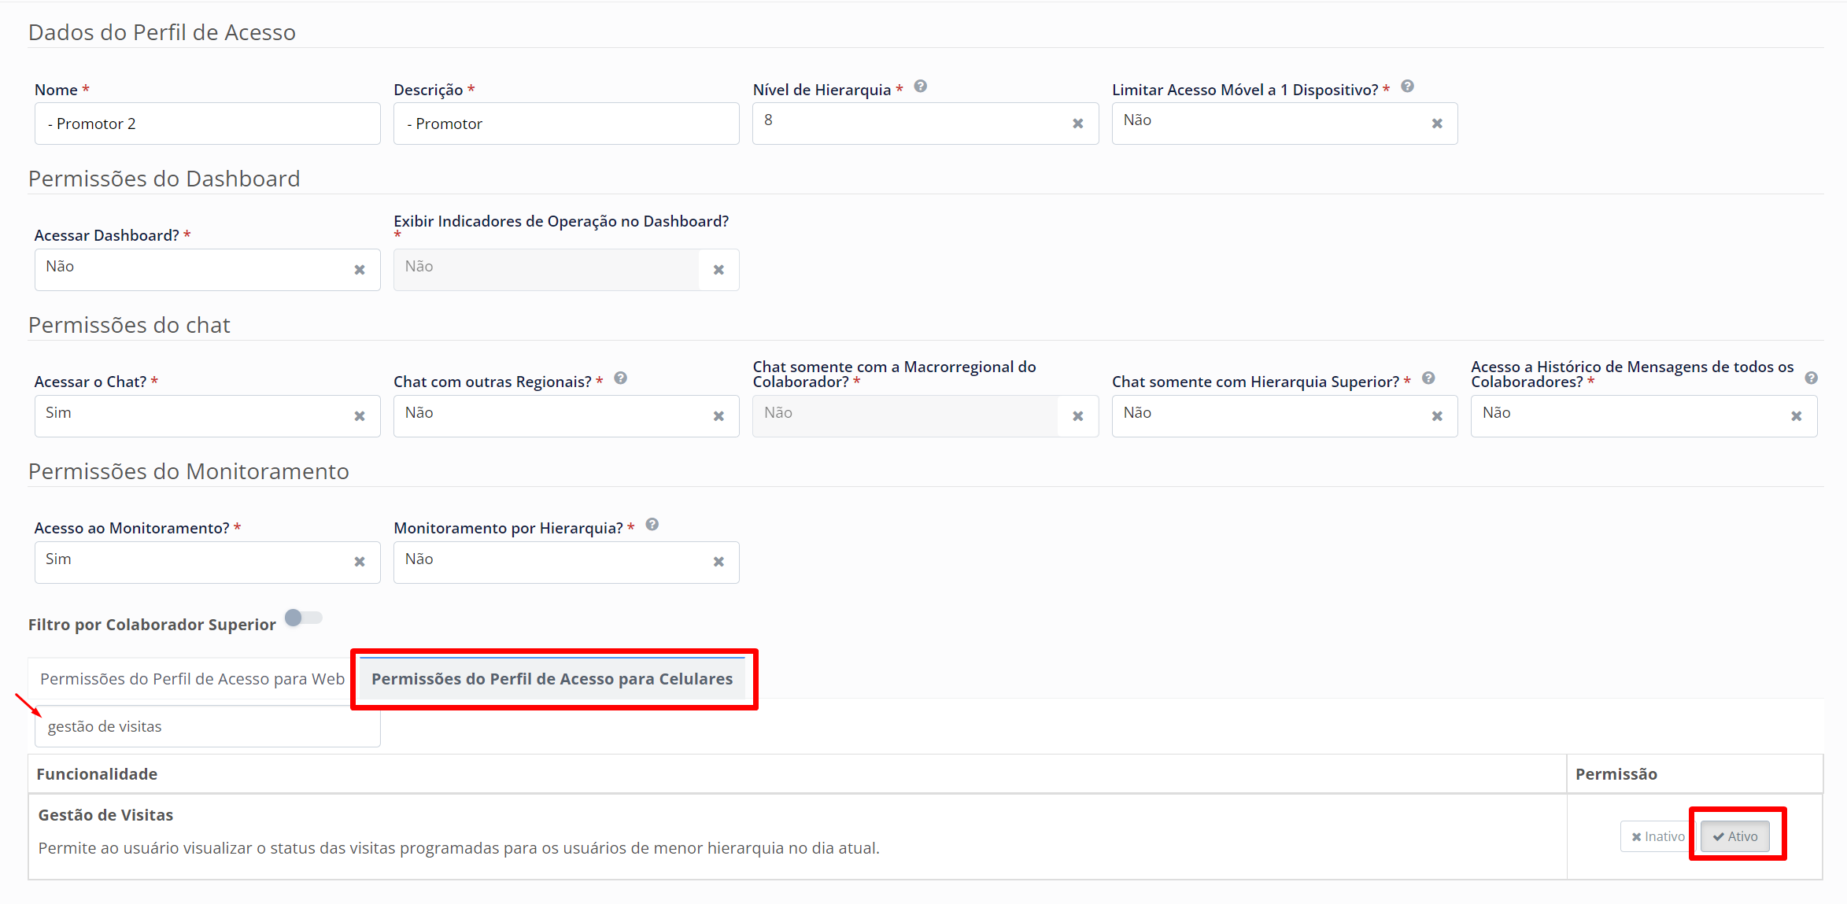Click help icon beside Limitar Acesso Móvel
Image resolution: width=1847 pixels, height=904 pixels.
click(1407, 87)
